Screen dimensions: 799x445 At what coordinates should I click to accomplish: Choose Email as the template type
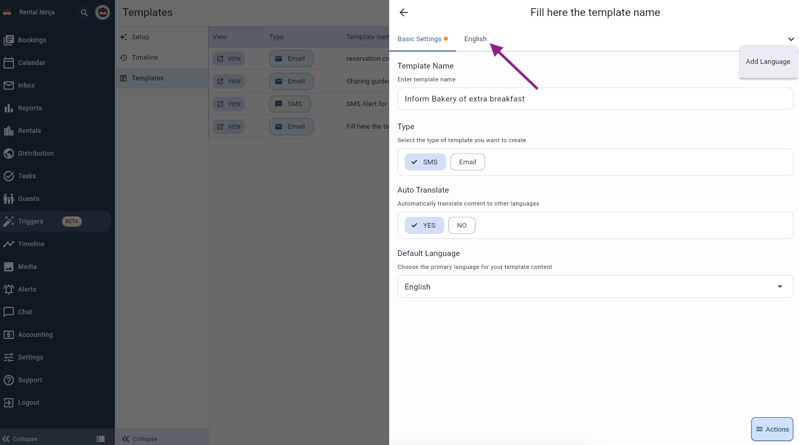pyautogui.click(x=468, y=162)
